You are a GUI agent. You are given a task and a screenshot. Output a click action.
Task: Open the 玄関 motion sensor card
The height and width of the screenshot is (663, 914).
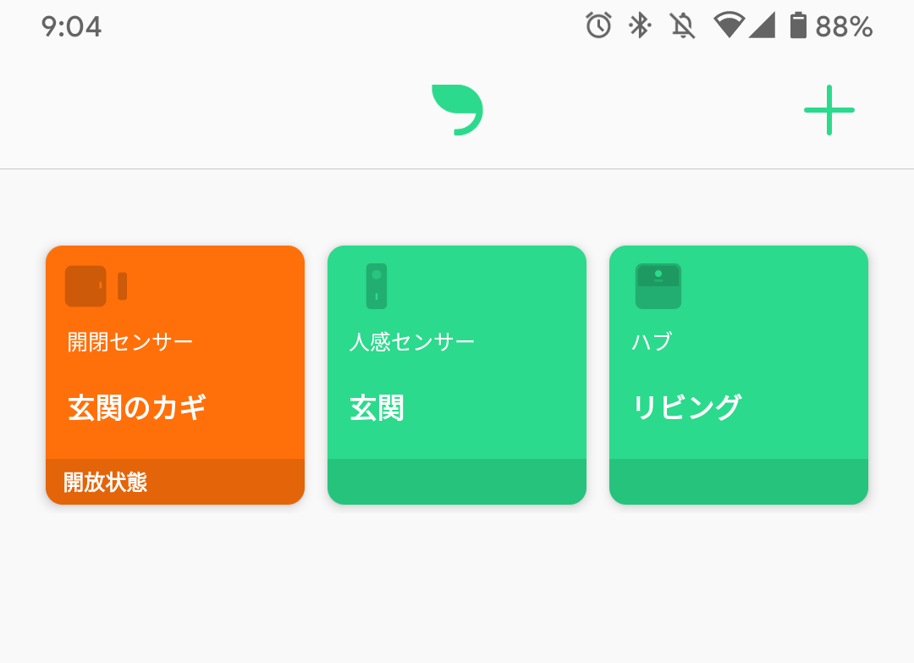tap(457, 390)
